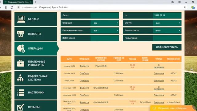Expand the Валюта счета filter dropdown
This screenshot has height=111, width=197.
point(167,31)
